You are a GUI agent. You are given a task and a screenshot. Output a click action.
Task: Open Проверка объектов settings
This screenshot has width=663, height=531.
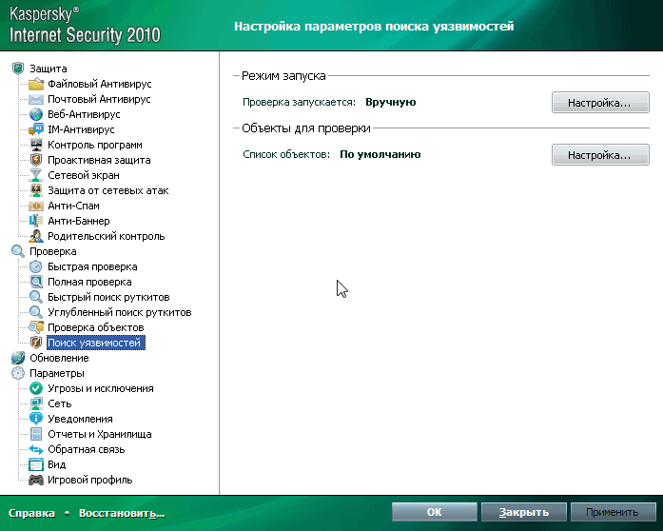[95, 327]
